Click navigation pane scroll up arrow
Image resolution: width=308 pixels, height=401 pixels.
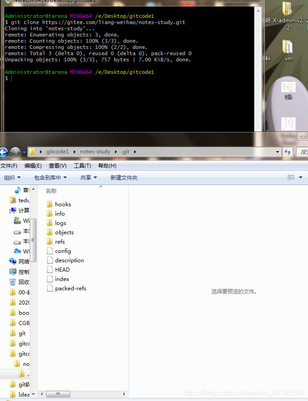pyautogui.click(x=33, y=189)
